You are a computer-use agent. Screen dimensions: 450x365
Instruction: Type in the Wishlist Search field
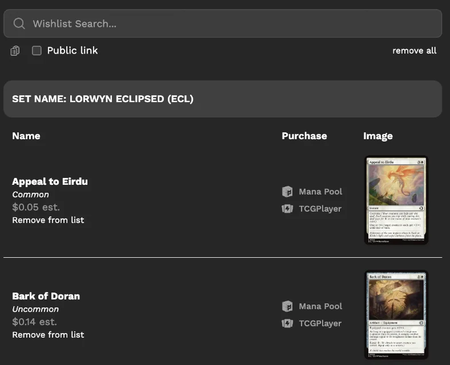pyautogui.click(x=228, y=23)
